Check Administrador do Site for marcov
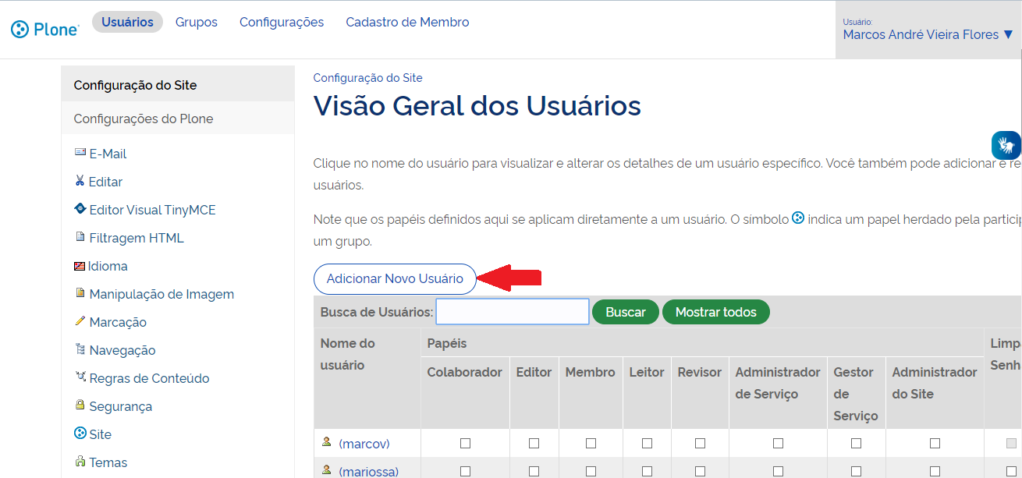This screenshot has width=1022, height=478. tap(934, 443)
